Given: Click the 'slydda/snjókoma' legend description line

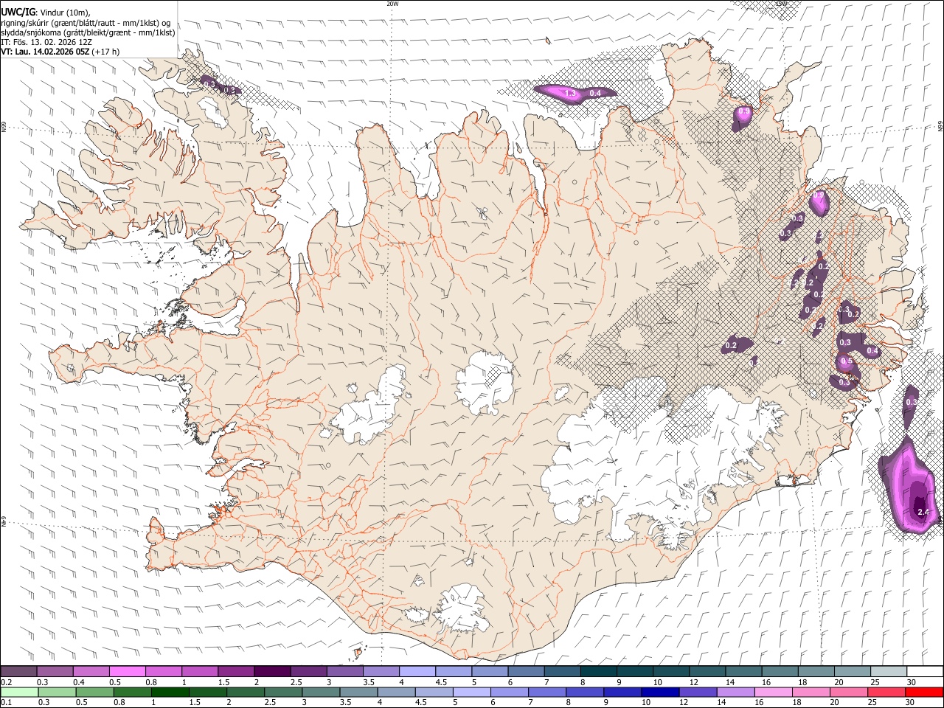Looking at the screenshot, I should pyautogui.click(x=88, y=32).
